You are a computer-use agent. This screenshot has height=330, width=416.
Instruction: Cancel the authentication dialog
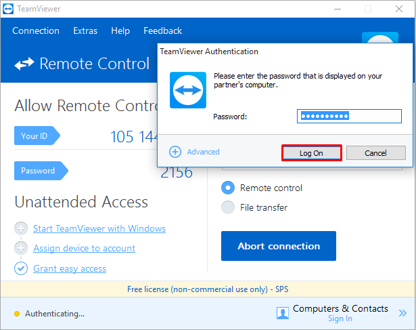pos(375,153)
